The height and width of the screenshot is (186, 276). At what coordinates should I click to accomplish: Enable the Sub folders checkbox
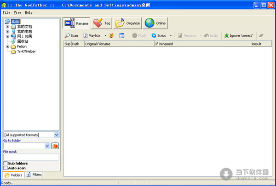6,163
